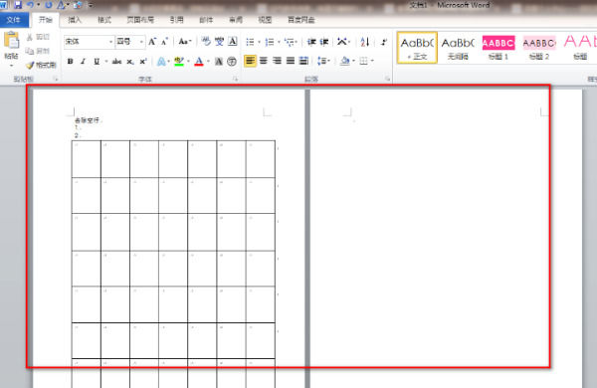Click the red font color swatch
The height and width of the screenshot is (388, 597).
[x=199, y=62]
